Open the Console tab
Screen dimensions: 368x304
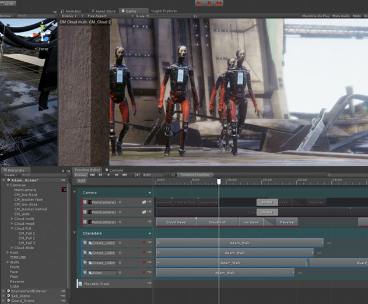114,170
